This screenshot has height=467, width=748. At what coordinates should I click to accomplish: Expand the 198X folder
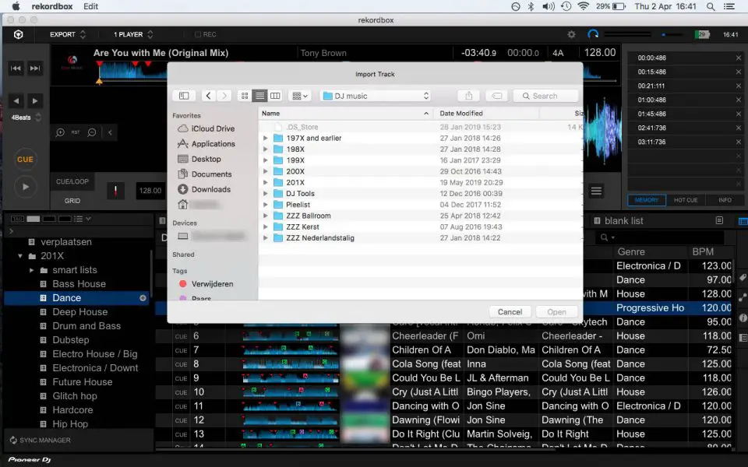(x=265, y=149)
